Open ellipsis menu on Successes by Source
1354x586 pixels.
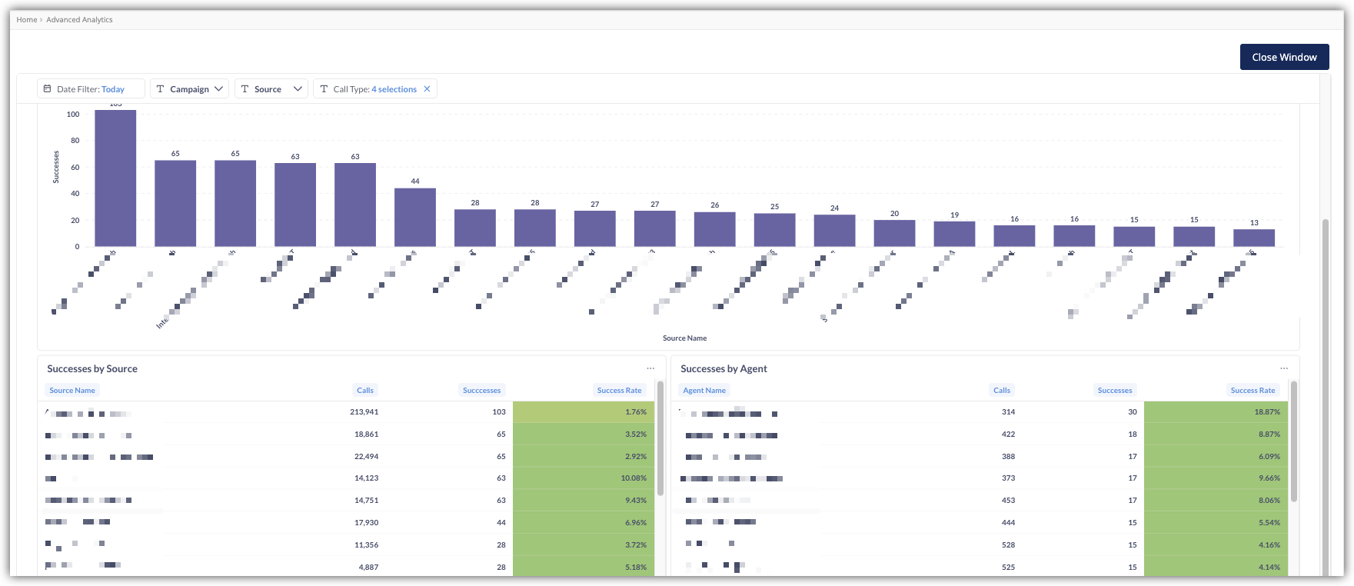pos(650,368)
